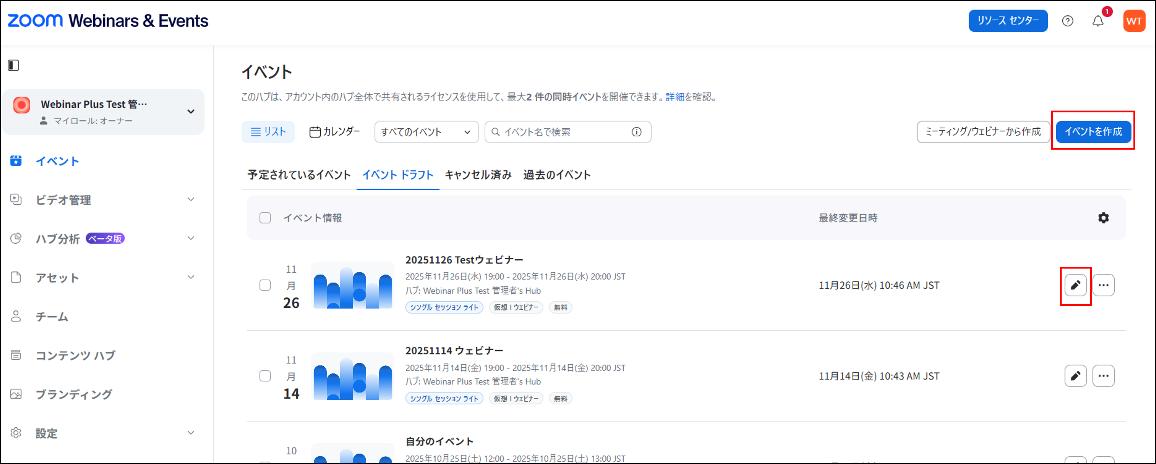The height and width of the screenshot is (464, 1156).
Task: Edit the 20251114 ウェビナー event with pencil icon
Action: pyautogui.click(x=1075, y=376)
